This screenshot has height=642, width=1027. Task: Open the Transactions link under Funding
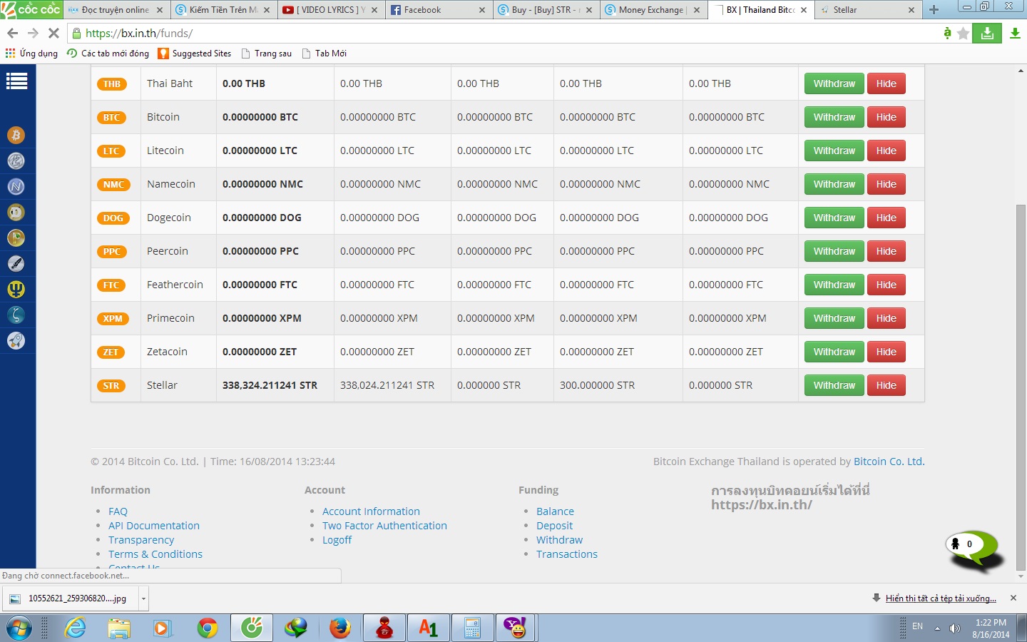pyautogui.click(x=567, y=554)
